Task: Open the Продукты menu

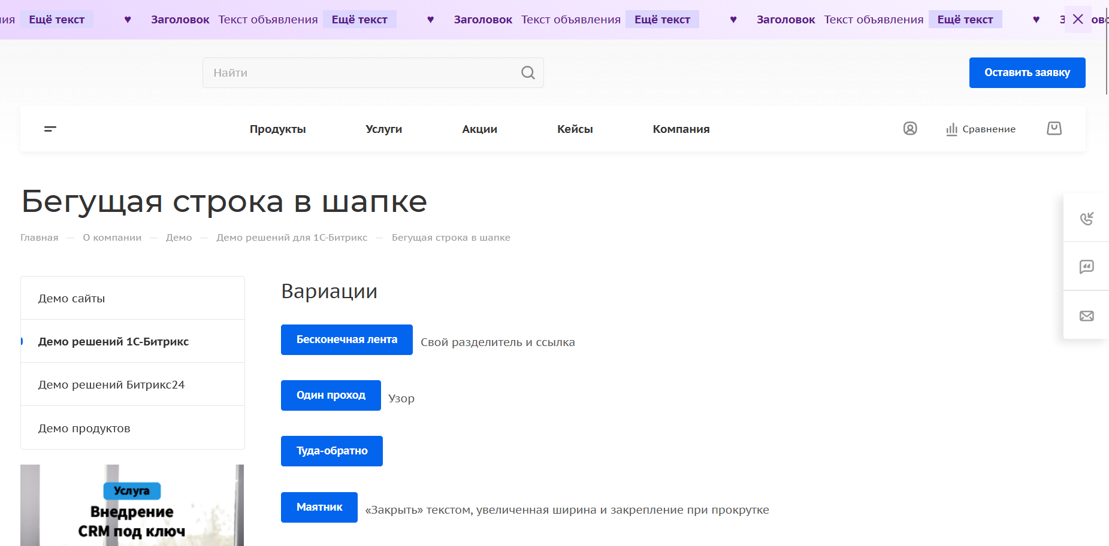Action: tap(278, 129)
